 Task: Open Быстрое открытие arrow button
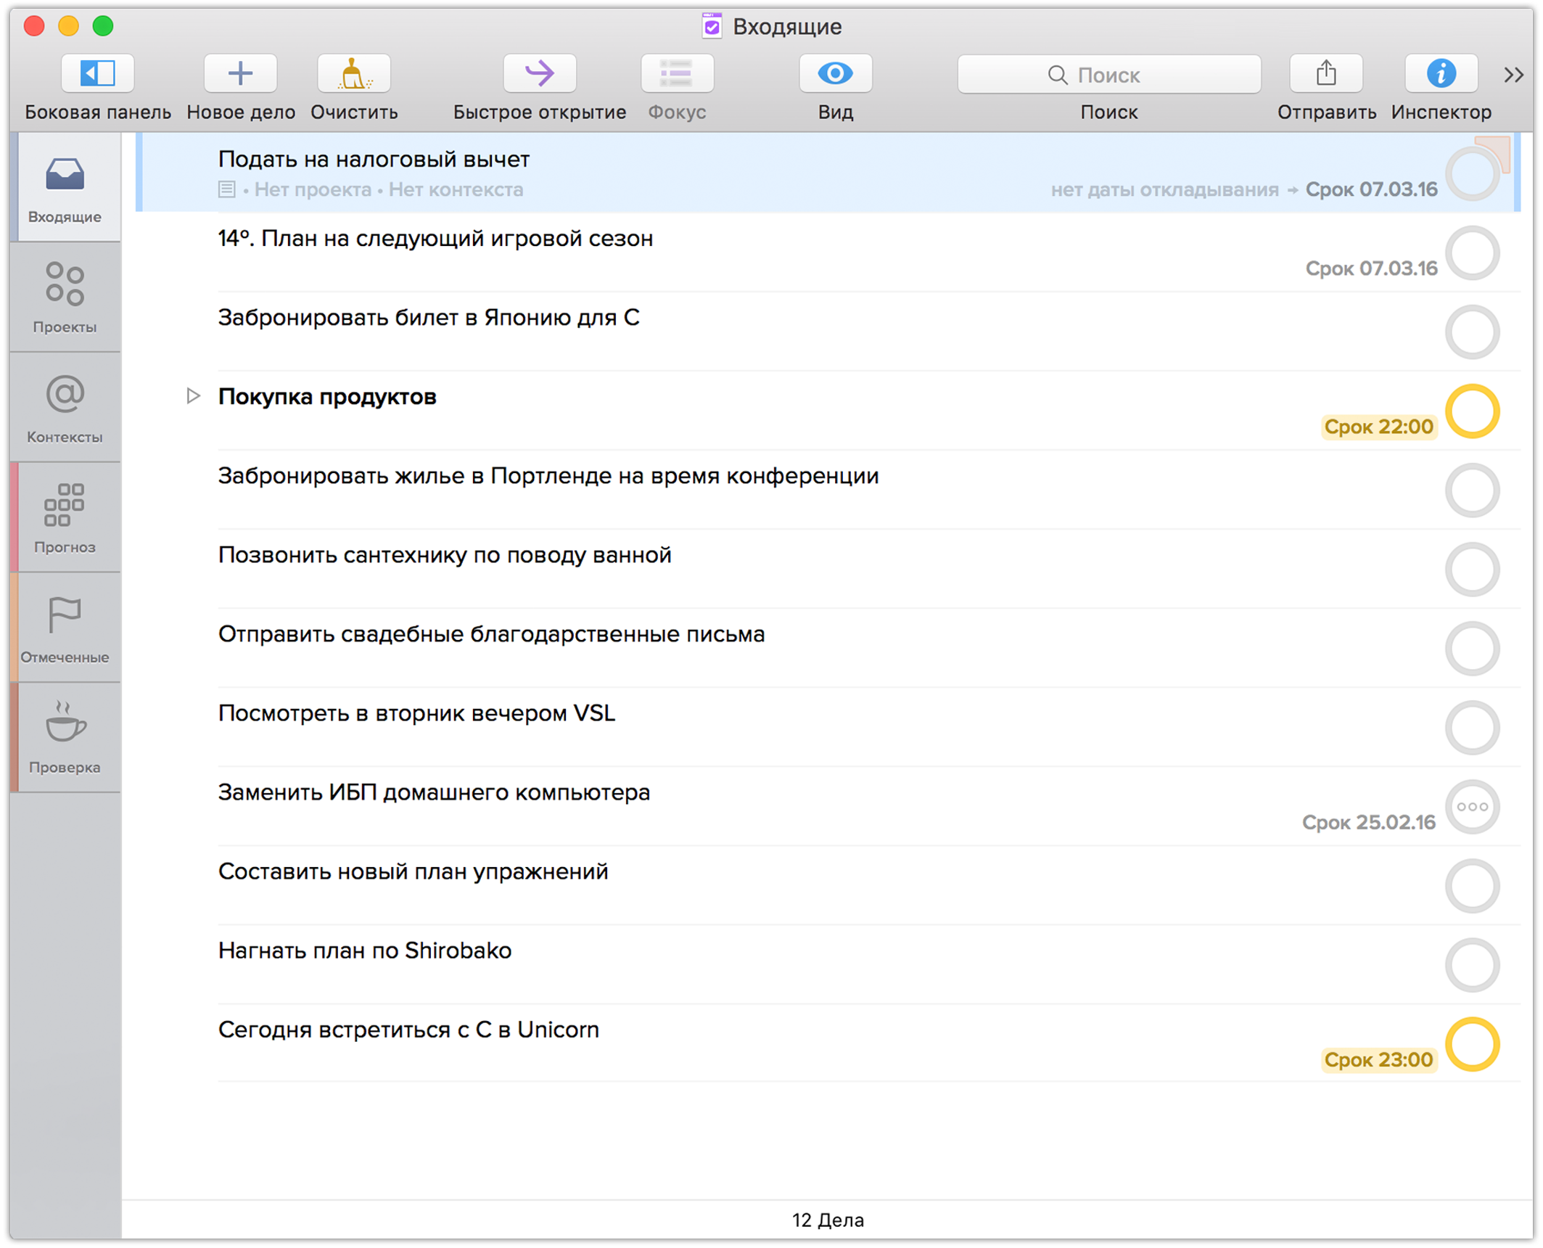click(540, 73)
